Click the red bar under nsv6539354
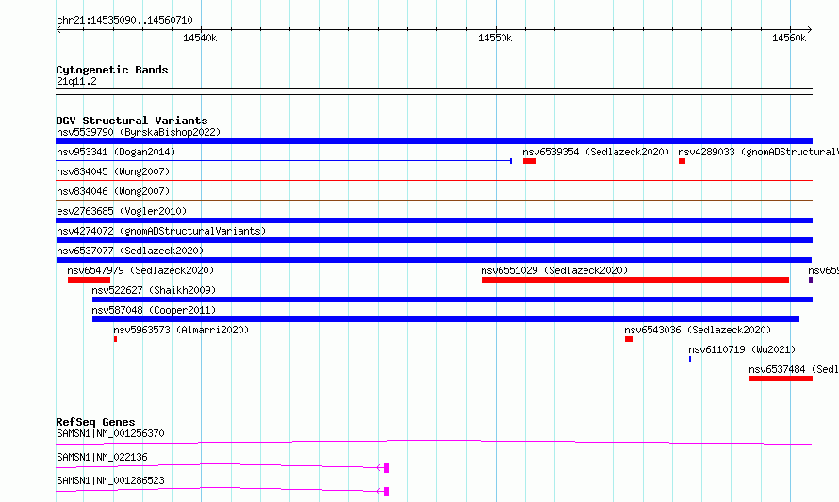Image resolution: width=839 pixels, height=502 pixels. pyautogui.click(x=530, y=161)
